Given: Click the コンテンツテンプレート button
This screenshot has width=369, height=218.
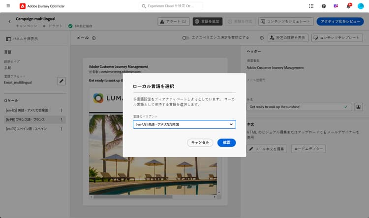Looking at the screenshot, I should coord(337,38).
